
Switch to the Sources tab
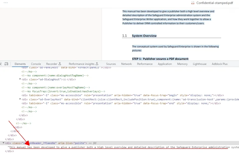tap(111, 64)
